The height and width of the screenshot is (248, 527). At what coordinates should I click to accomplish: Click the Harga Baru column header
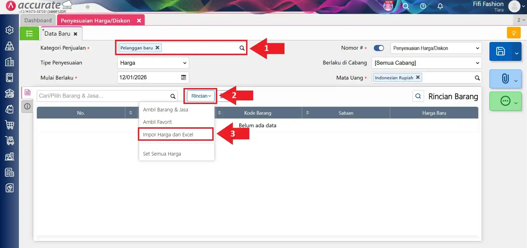pyautogui.click(x=434, y=113)
